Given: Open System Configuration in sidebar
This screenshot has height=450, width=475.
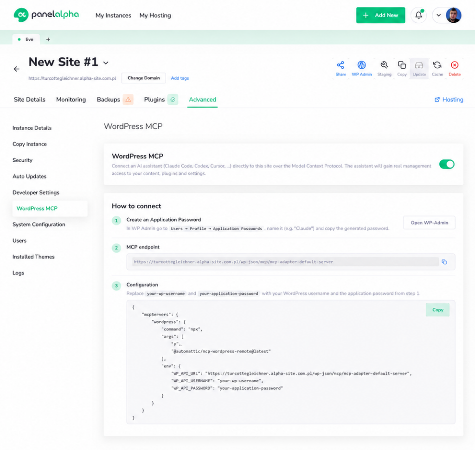Looking at the screenshot, I should point(39,225).
